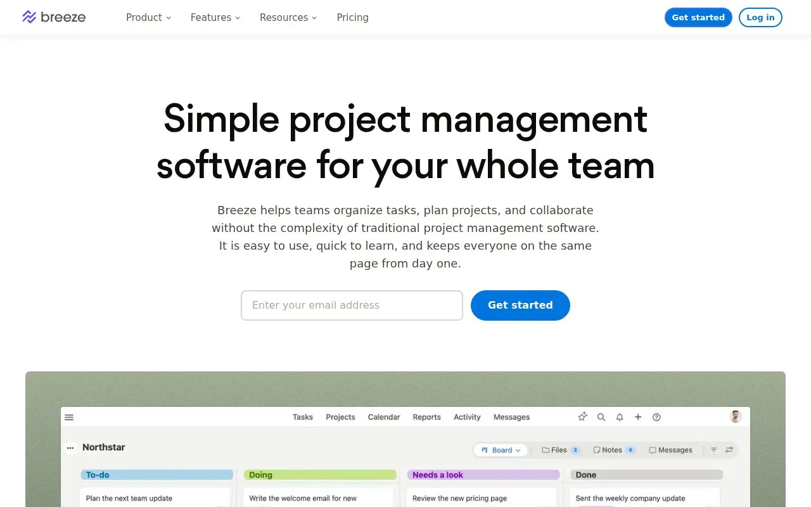Open the Reports tab in the preview

pos(426,417)
